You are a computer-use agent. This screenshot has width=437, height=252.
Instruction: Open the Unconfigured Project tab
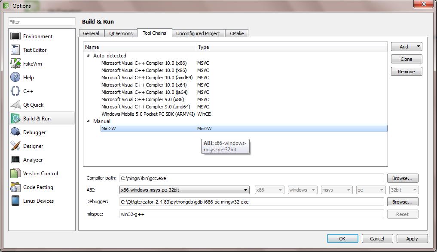tap(198, 33)
